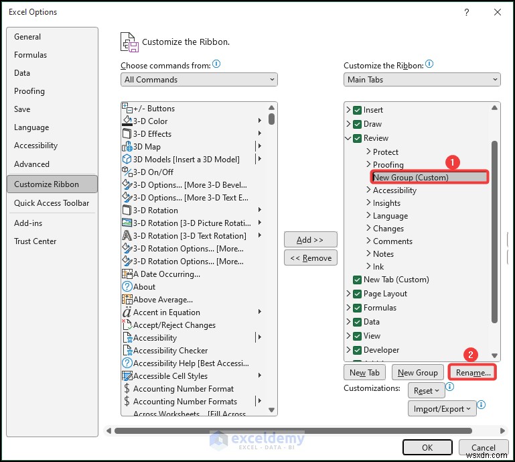Open the Reset dropdown button
This screenshot has height=462, width=515.
click(427, 391)
